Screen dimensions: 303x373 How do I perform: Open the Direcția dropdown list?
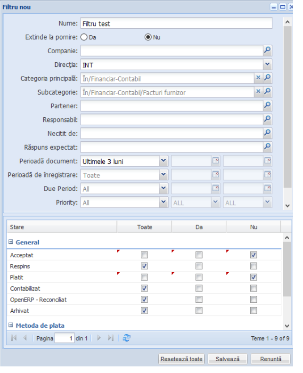[267, 65]
